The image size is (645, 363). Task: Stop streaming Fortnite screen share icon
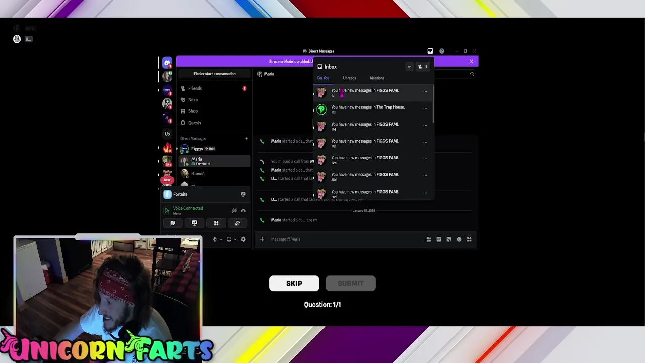point(243,194)
